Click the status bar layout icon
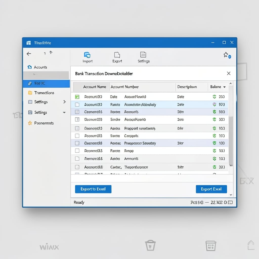The image size is (259, 259). tap(230, 202)
